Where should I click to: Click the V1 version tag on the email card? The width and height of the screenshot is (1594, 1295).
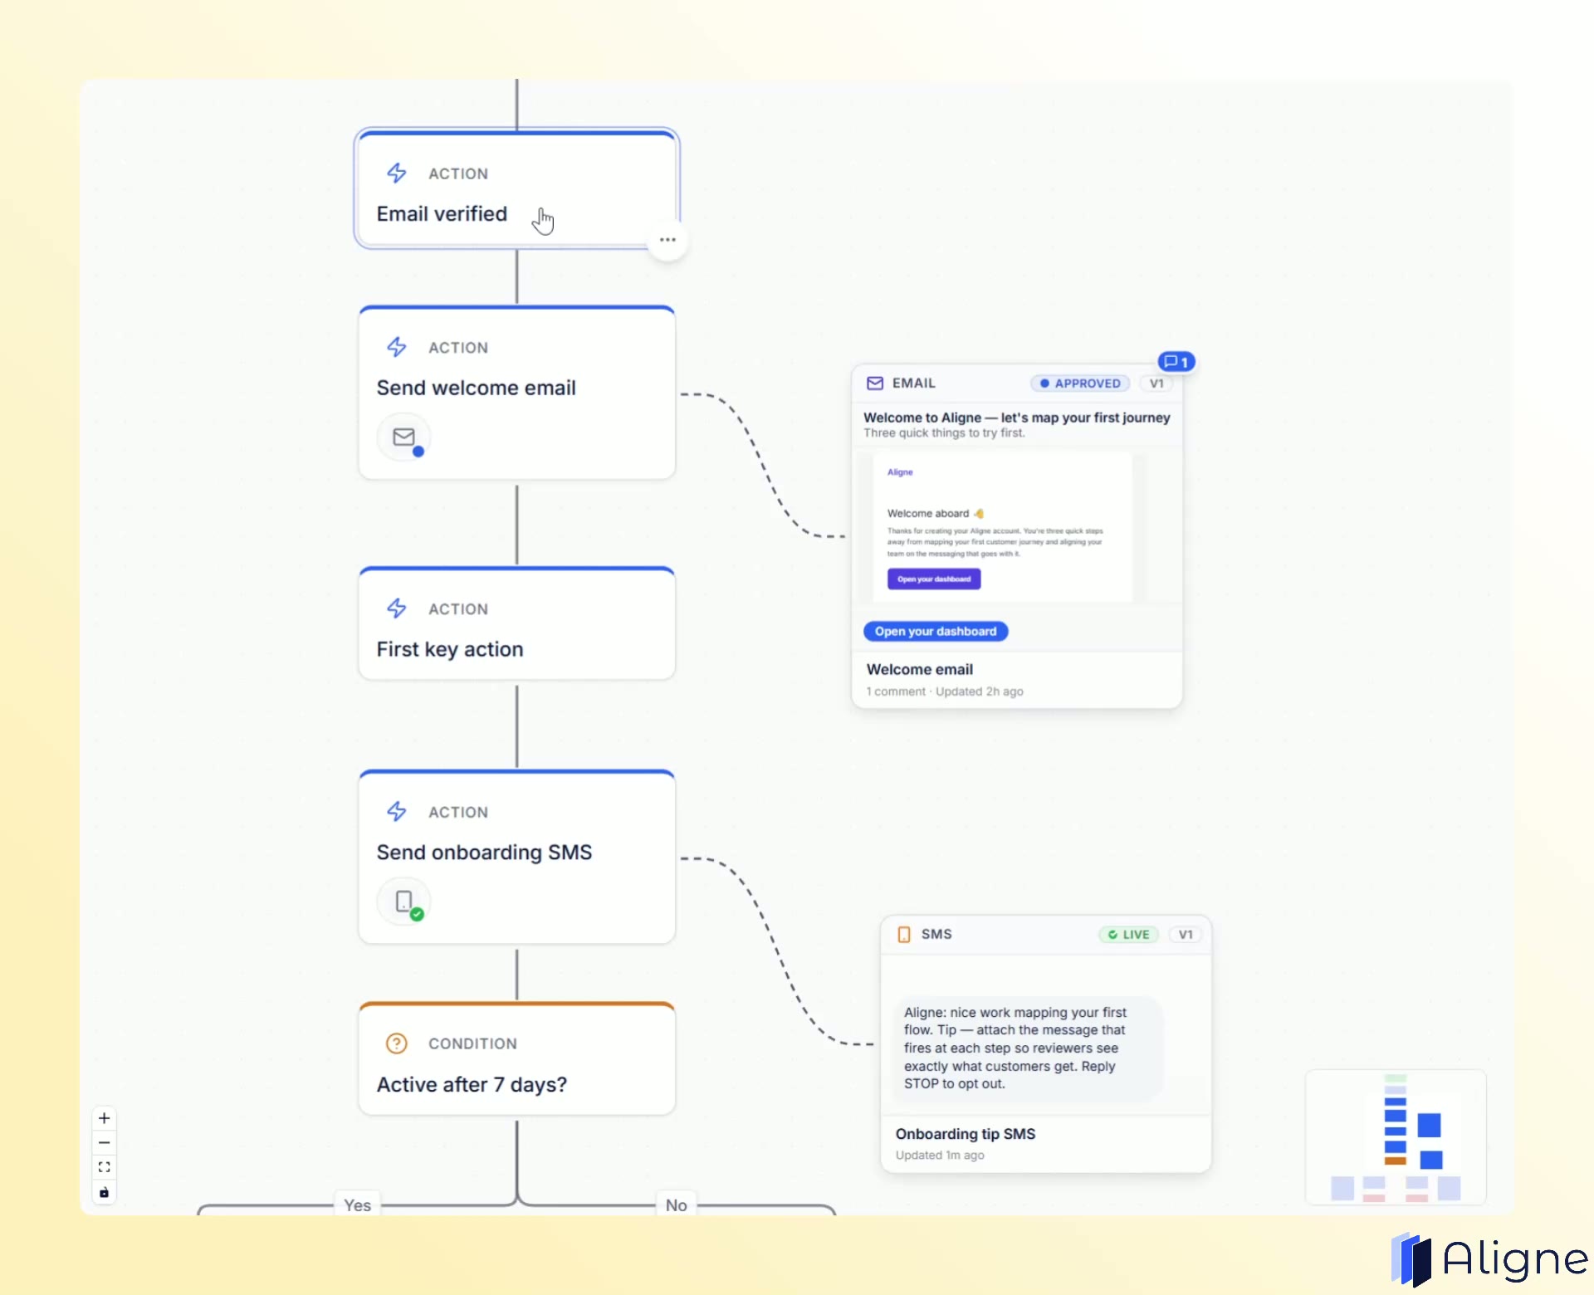(1156, 384)
